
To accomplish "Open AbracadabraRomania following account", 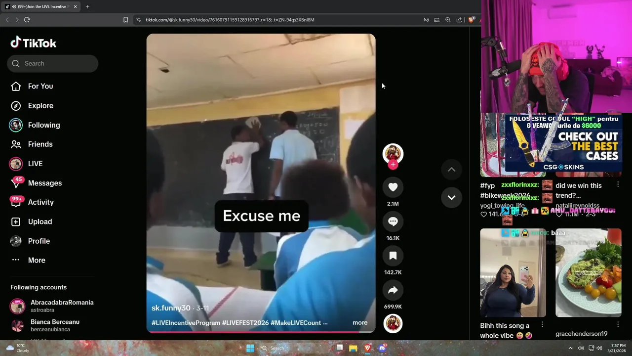I will [52, 306].
